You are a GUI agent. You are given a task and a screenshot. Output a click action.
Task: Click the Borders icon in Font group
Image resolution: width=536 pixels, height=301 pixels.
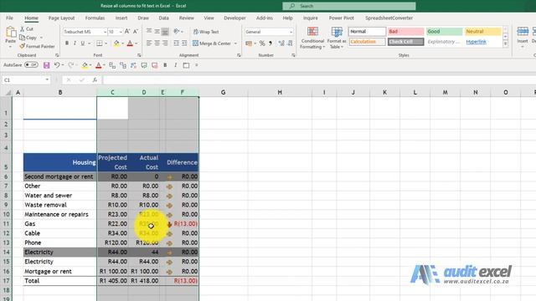[99, 43]
